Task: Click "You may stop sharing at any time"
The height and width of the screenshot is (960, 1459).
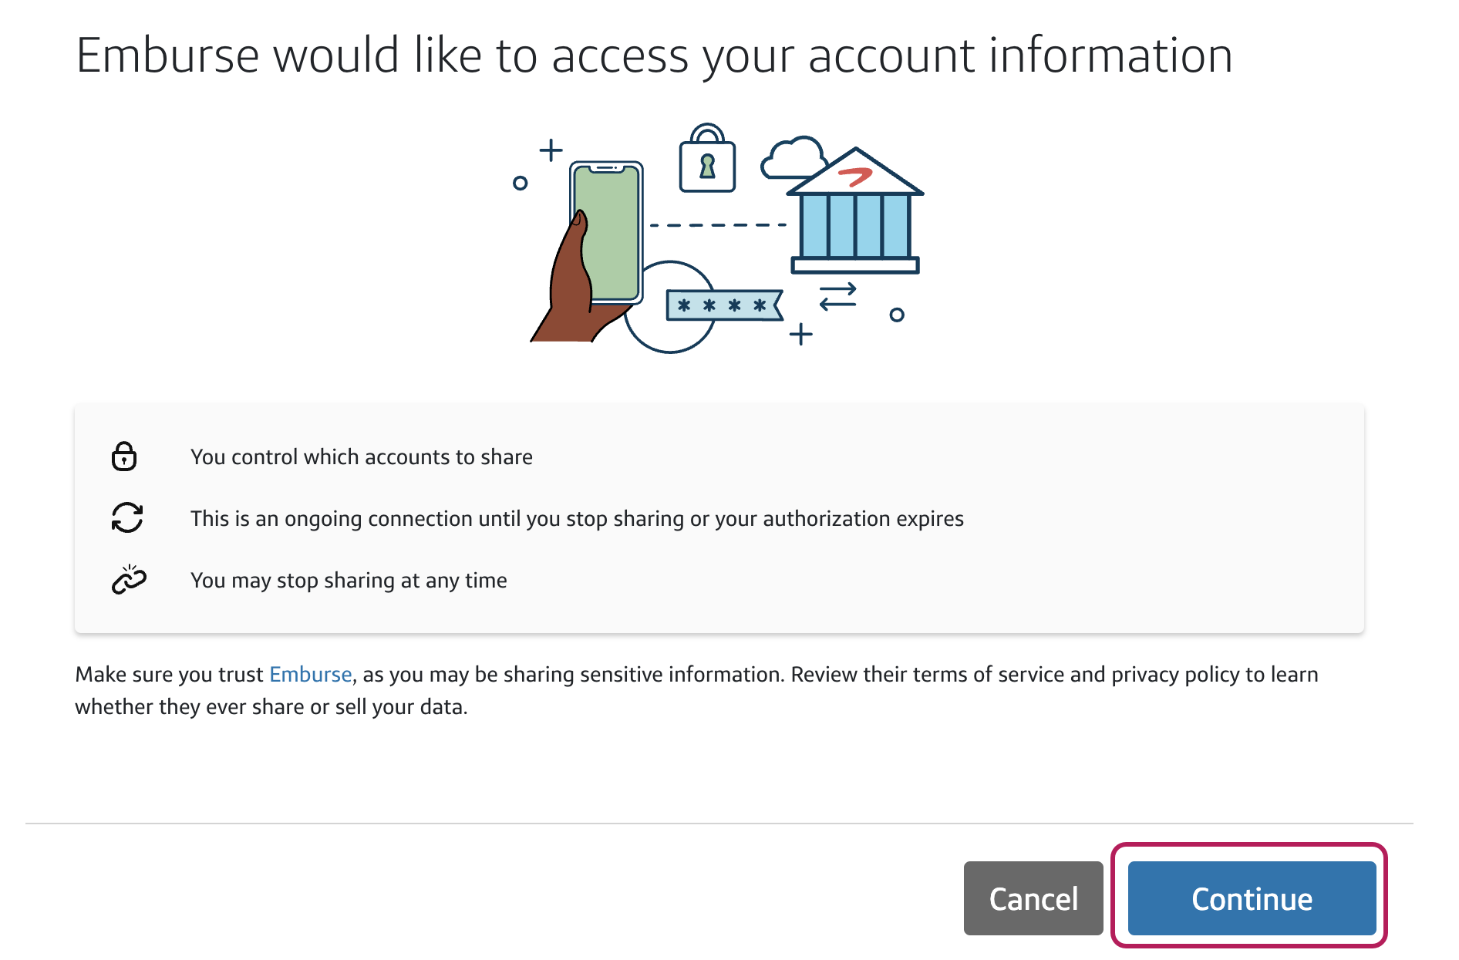Action: pos(349,581)
